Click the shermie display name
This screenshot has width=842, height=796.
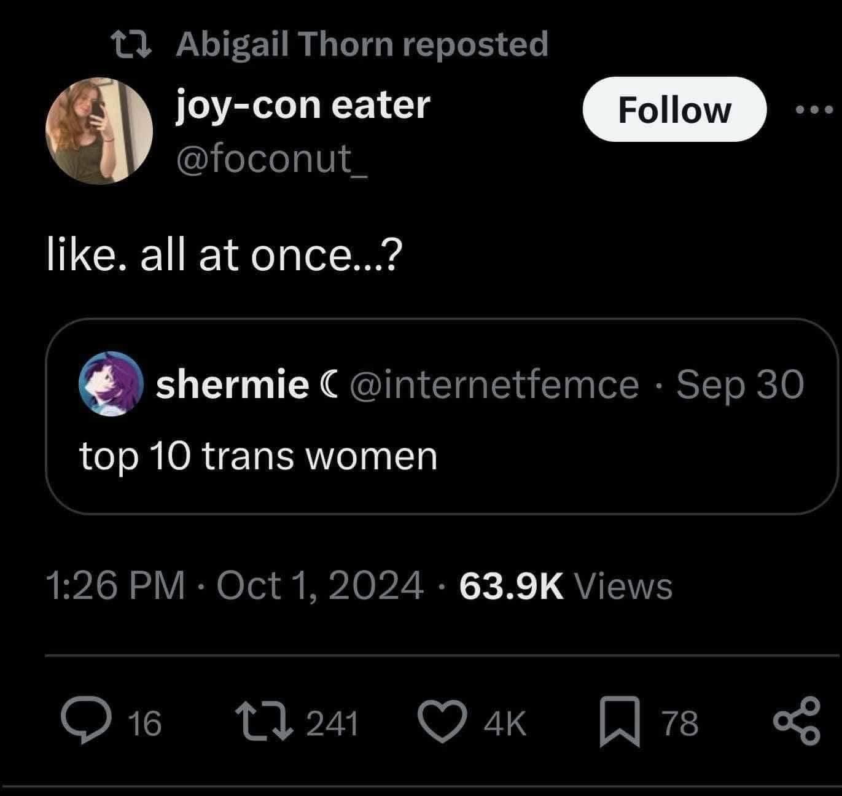[x=232, y=385]
